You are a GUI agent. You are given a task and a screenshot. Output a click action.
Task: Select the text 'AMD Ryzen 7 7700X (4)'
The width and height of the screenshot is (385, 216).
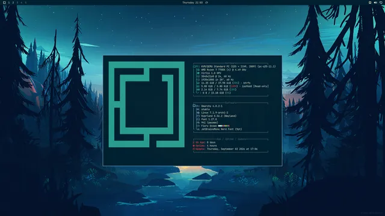[x=216, y=70]
